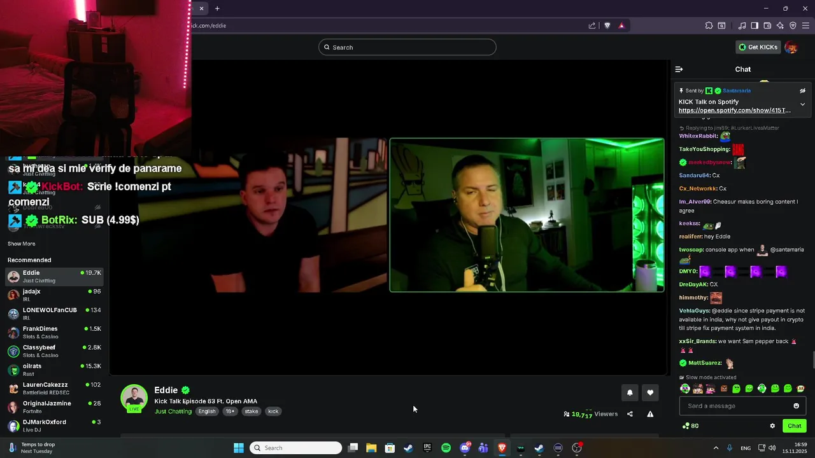Click the green Chat send button
The height and width of the screenshot is (458, 815).
795,426
